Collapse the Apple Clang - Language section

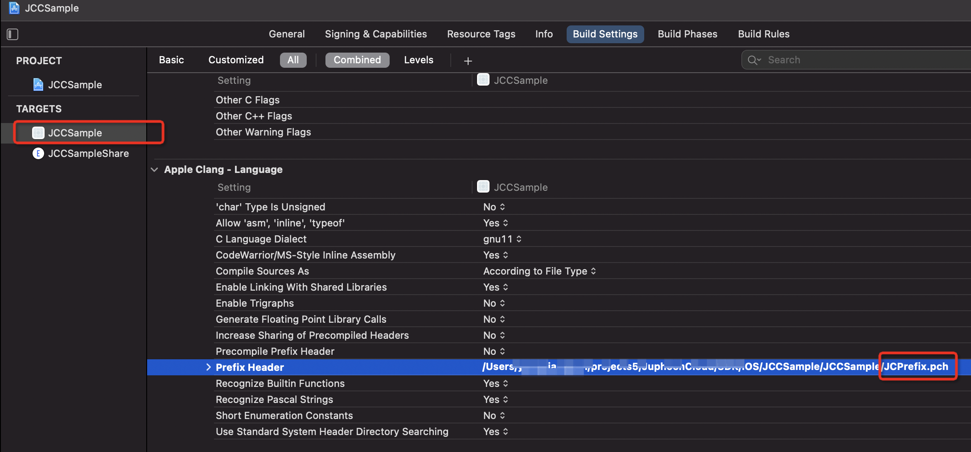tap(154, 170)
